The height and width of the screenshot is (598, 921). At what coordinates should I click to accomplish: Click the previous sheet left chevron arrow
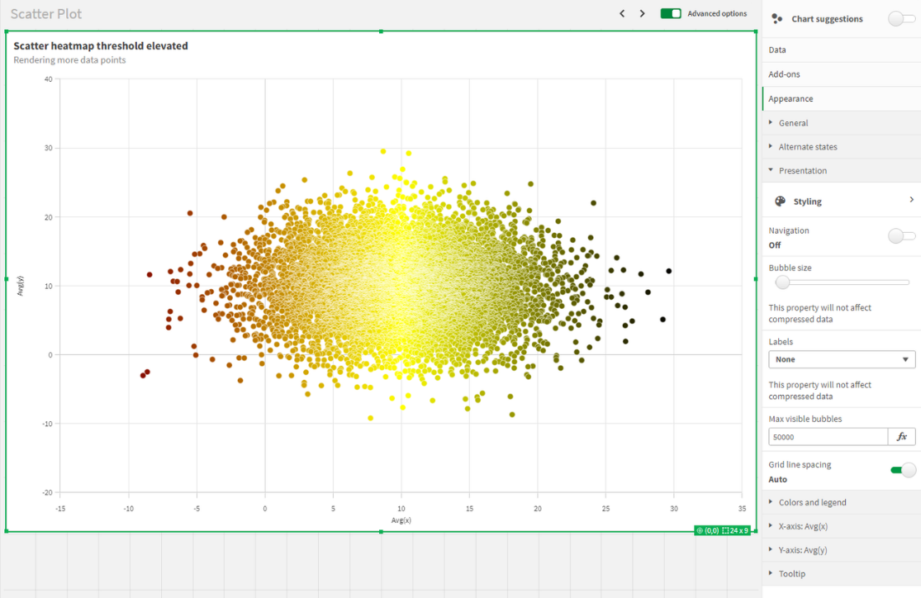[622, 13]
